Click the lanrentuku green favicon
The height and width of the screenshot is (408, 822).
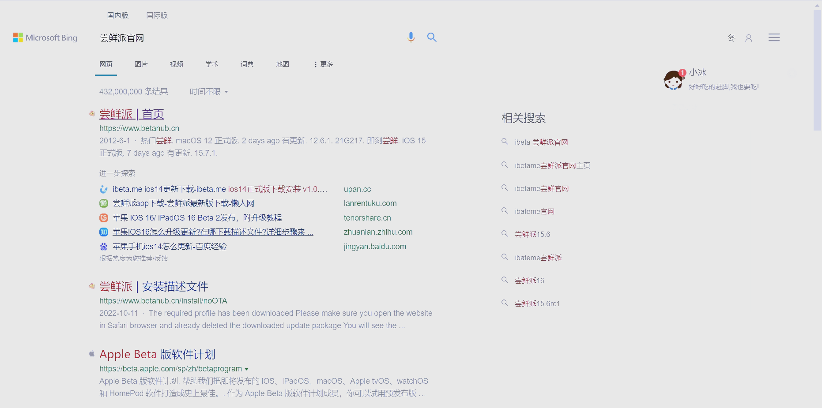tap(104, 203)
